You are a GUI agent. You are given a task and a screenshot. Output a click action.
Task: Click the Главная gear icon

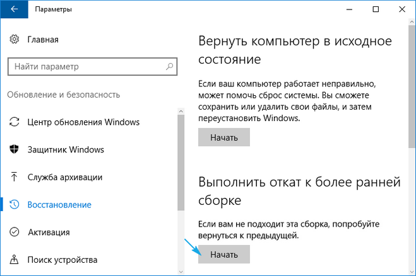tap(15, 40)
